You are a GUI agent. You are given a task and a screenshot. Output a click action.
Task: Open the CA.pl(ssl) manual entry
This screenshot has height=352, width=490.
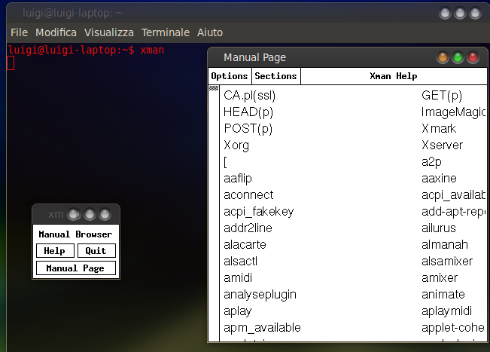click(249, 96)
